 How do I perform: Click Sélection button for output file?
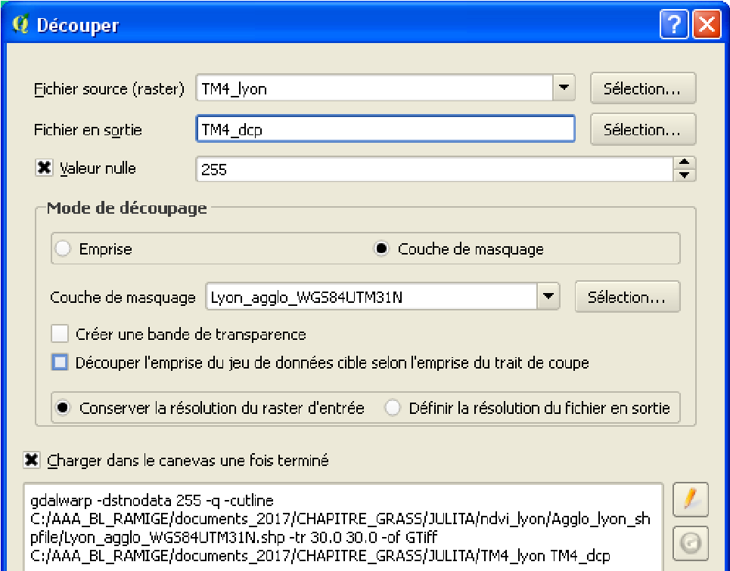coord(643,129)
